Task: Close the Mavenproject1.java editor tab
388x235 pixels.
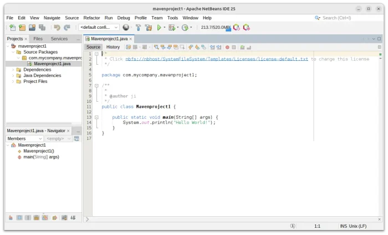Action: [x=131, y=39]
